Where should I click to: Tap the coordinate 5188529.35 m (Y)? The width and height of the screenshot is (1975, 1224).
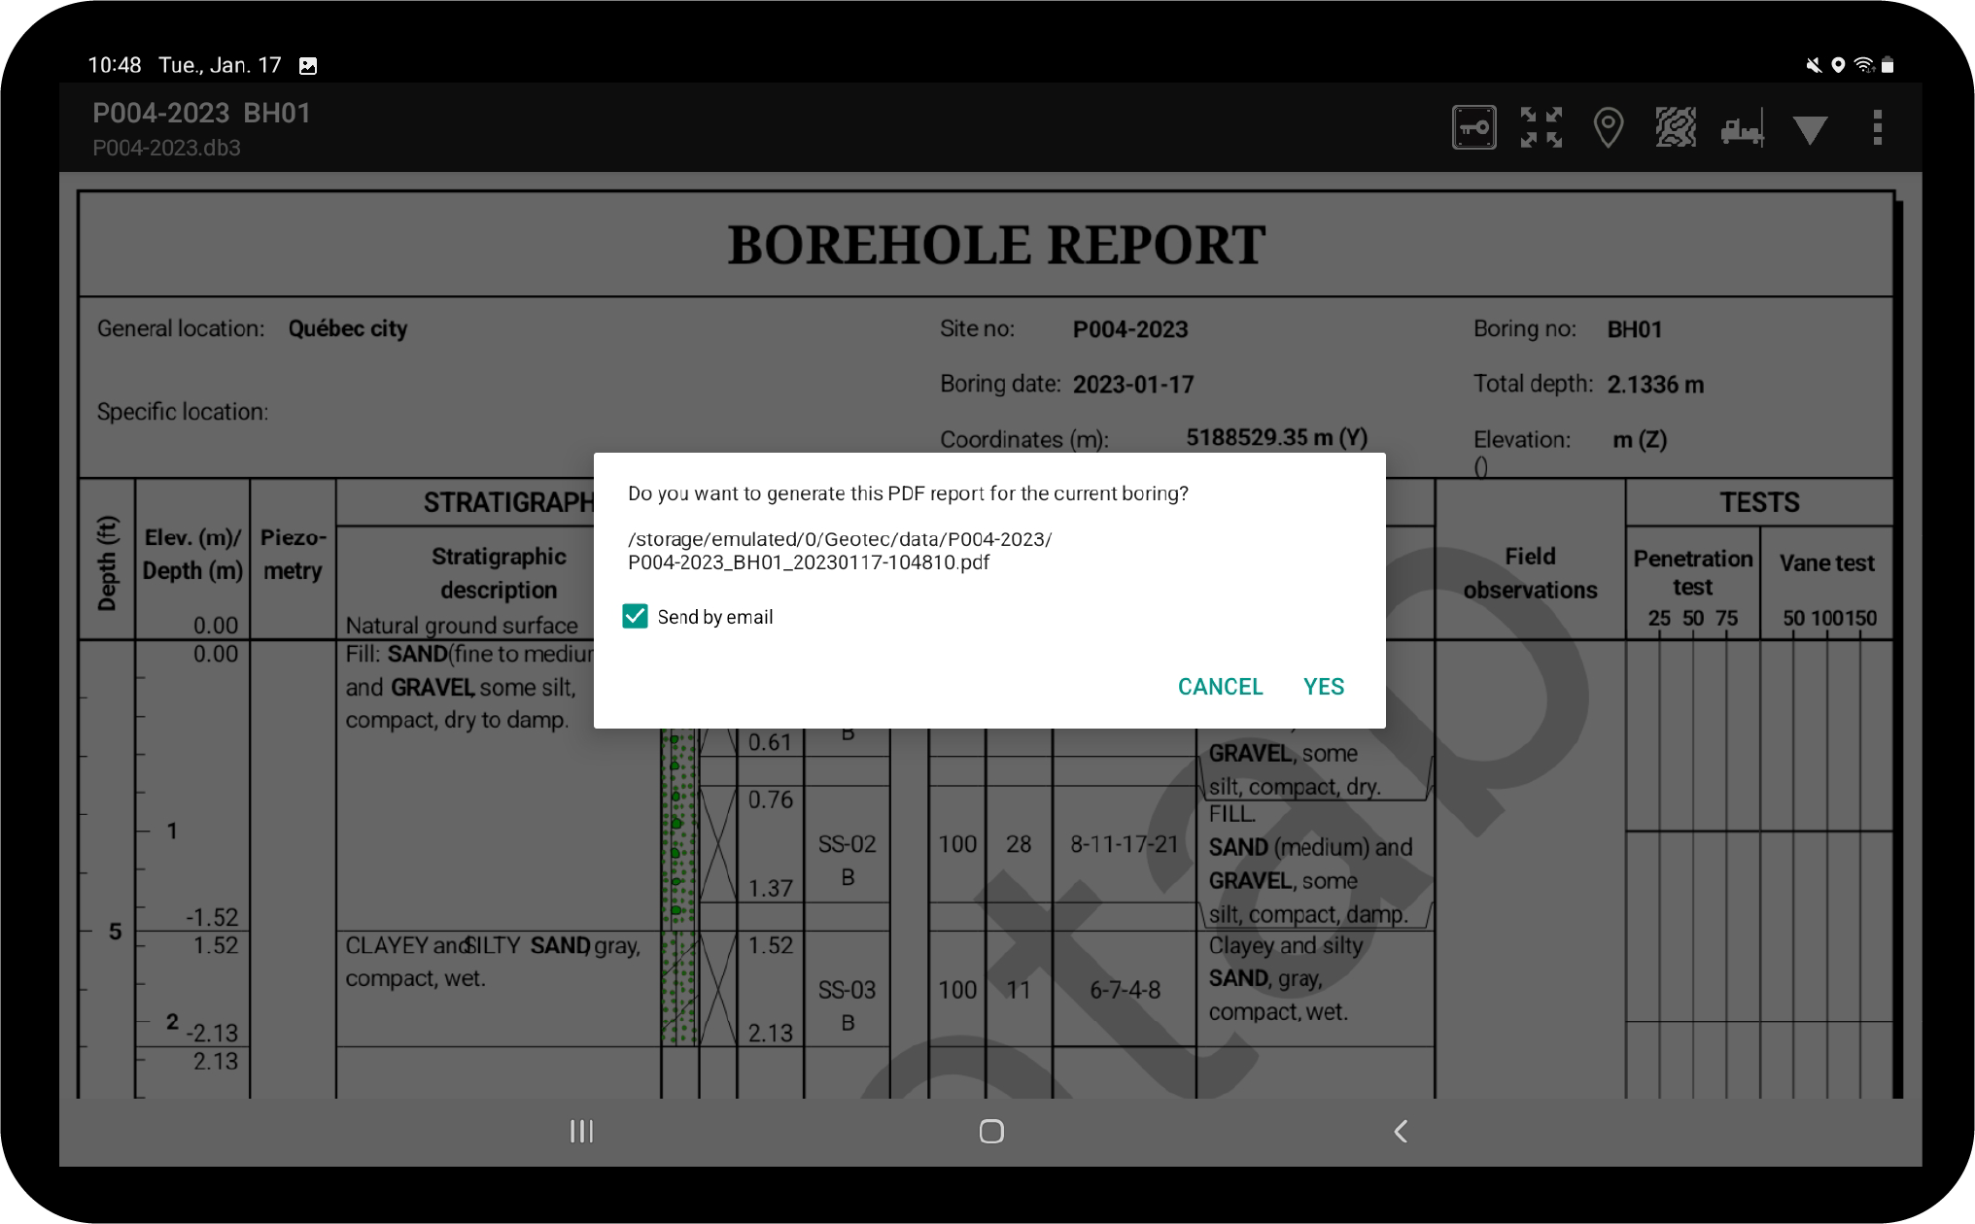[x=1276, y=437]
